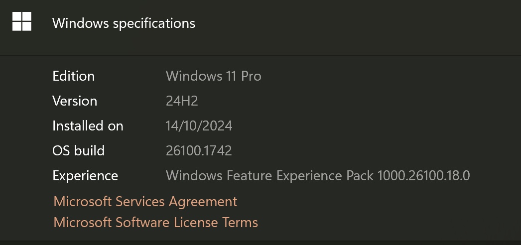This screenshot has width=521, height=245.
Task: Select the 1000.26100.18.0 pack version number
Action: coord(424,176)
